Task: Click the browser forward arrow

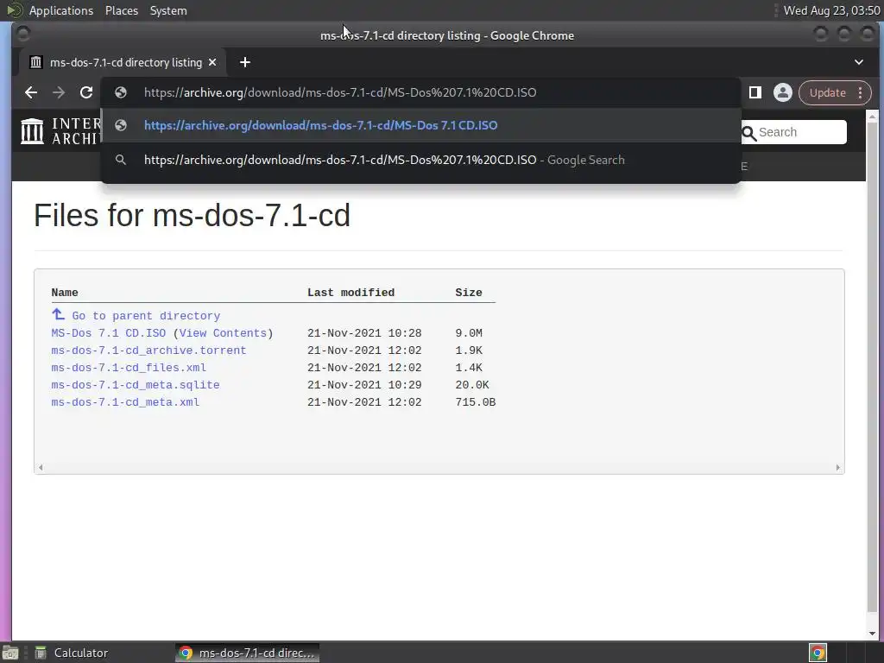Action: coord(59,92)
